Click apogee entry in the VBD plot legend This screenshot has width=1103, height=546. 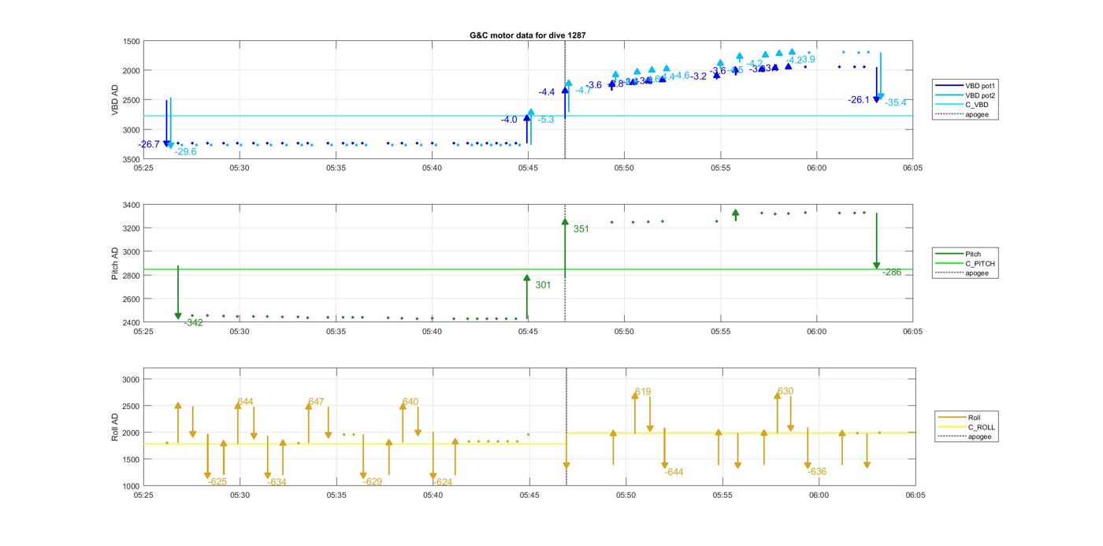976,115
